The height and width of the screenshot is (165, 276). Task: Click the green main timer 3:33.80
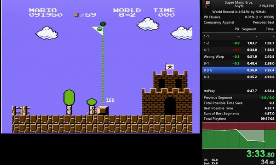(260, 154)
